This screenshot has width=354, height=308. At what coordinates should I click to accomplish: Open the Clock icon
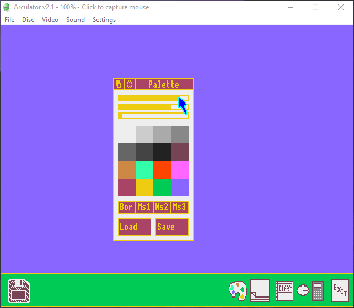pyautogui.click(x=303, y=290)
